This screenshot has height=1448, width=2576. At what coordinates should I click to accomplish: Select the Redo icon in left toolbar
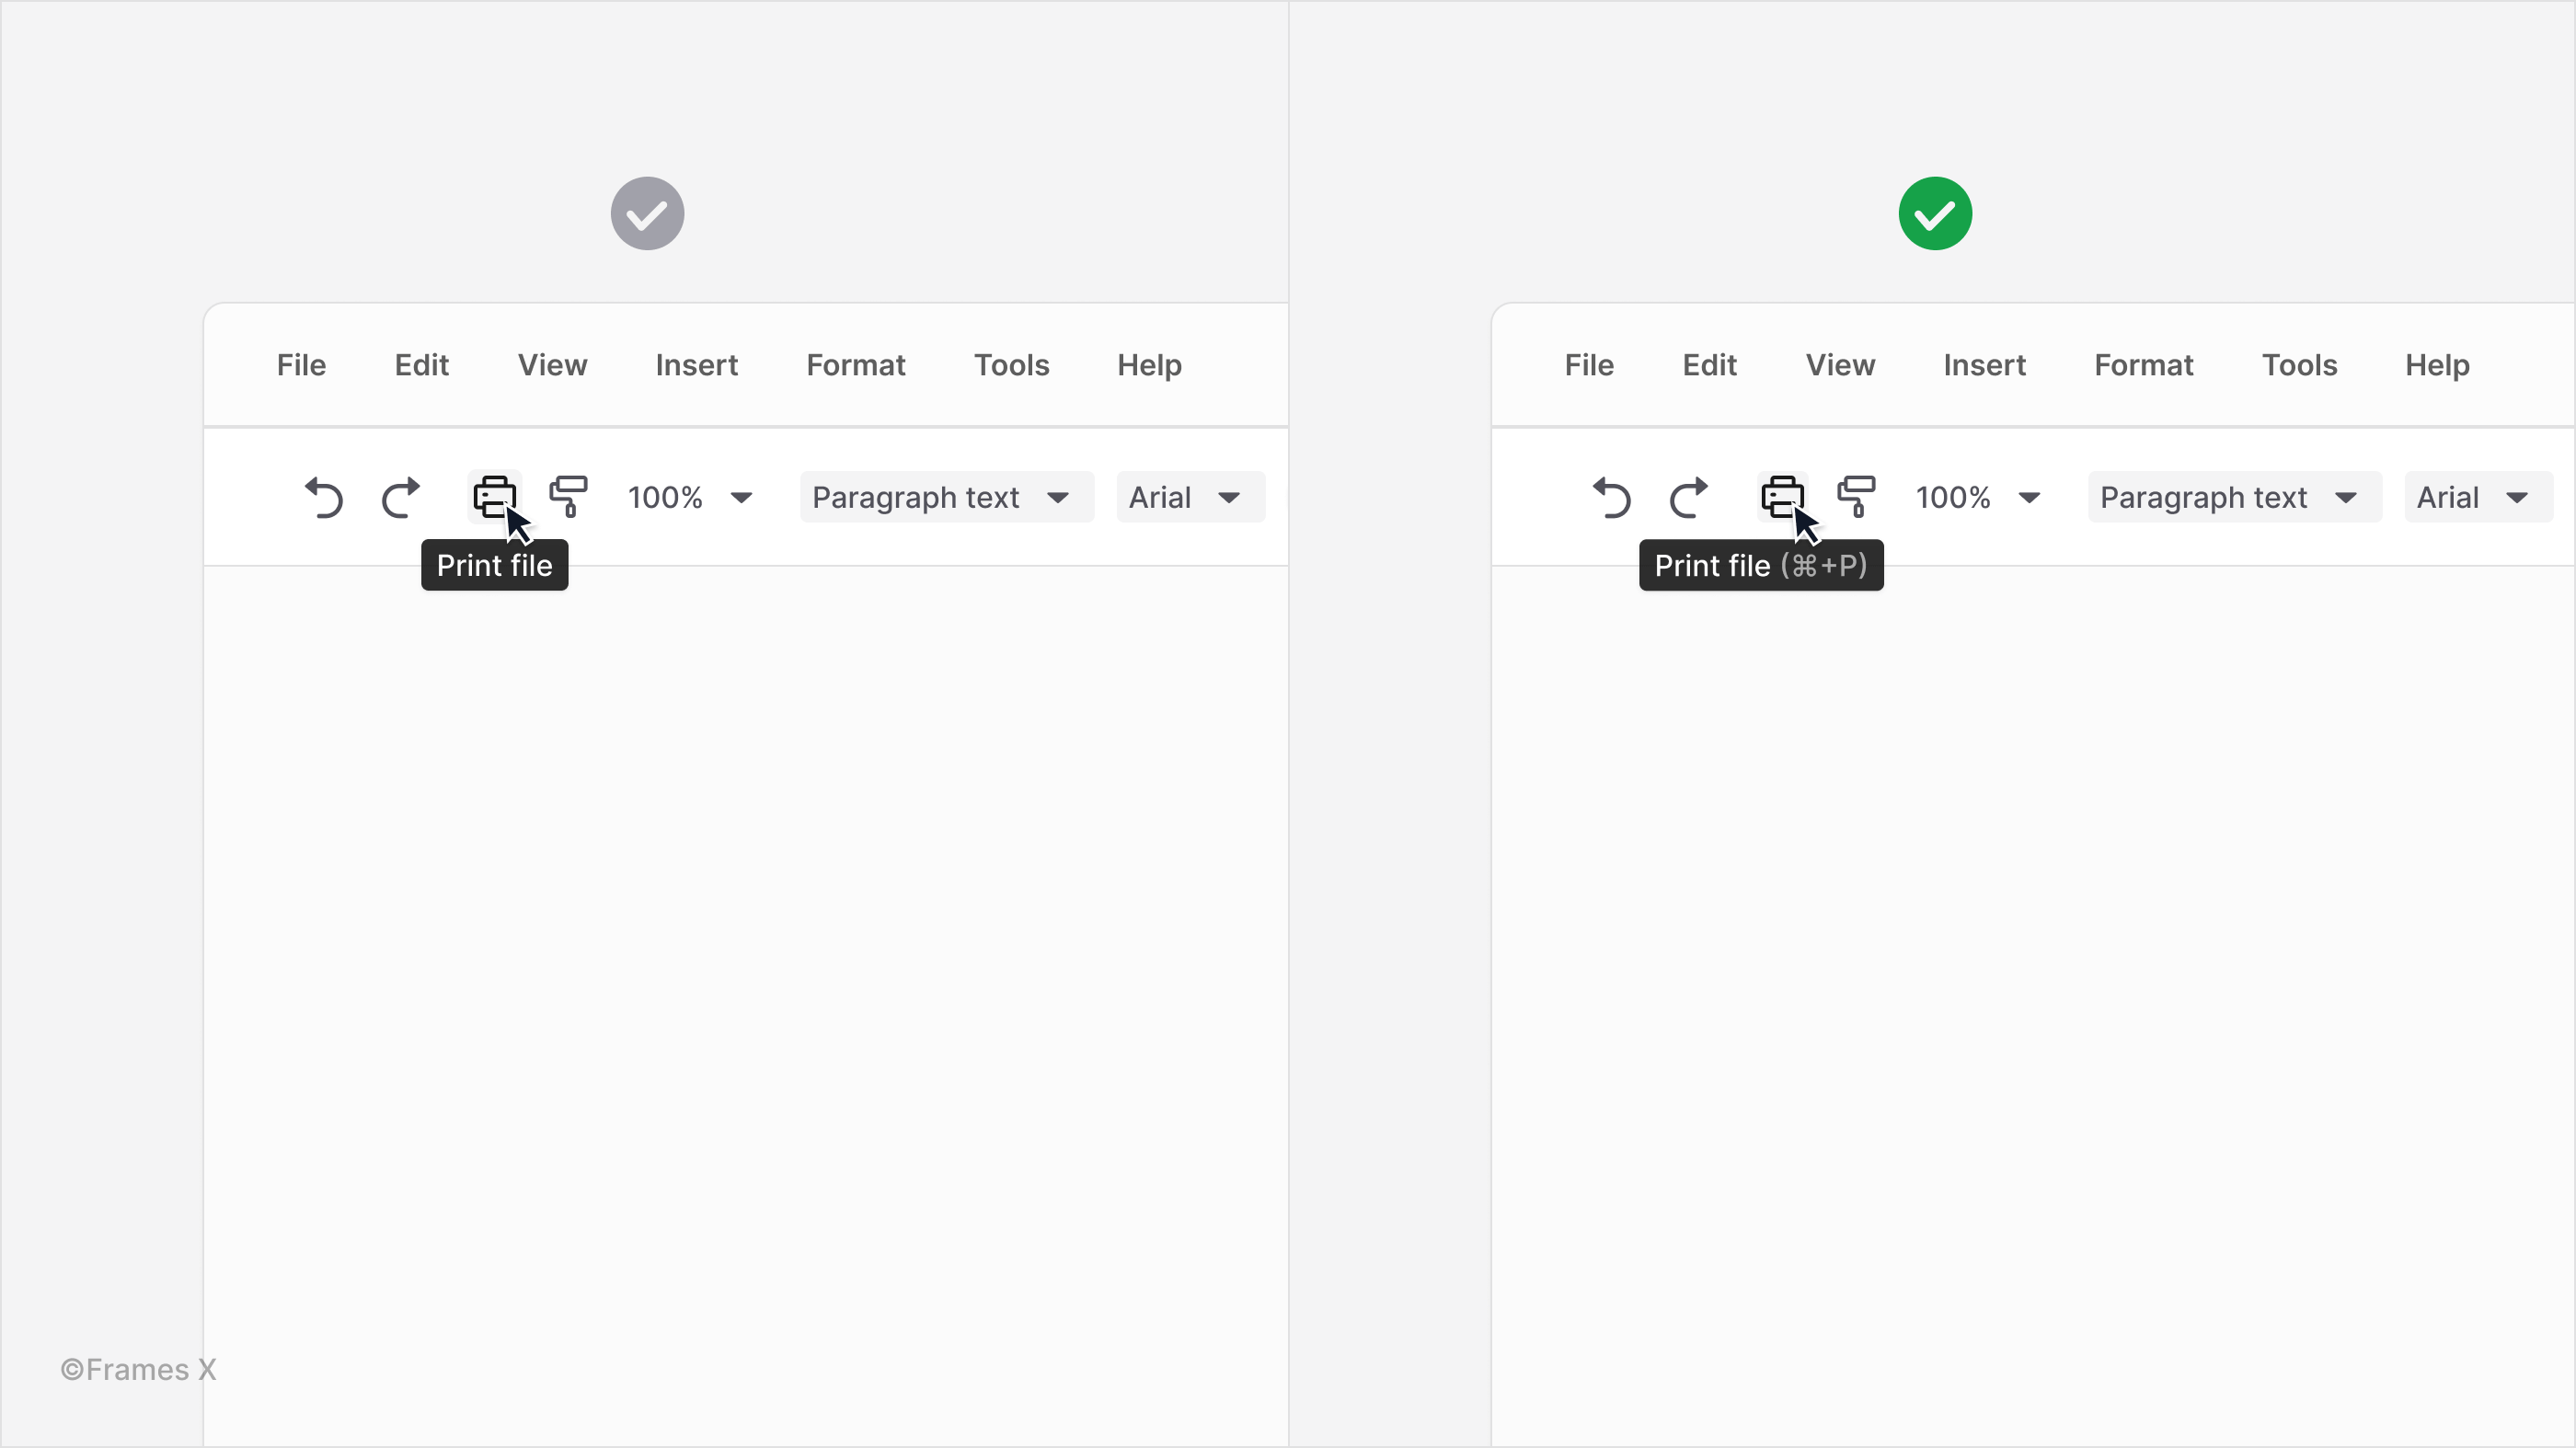tap(402, 498)
